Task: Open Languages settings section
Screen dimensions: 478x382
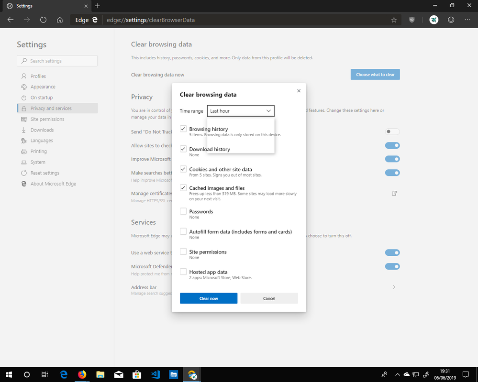Action: click(x=57, y=141)
